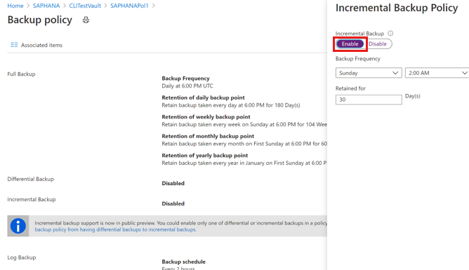Print the Backup policy page icon

86,20
